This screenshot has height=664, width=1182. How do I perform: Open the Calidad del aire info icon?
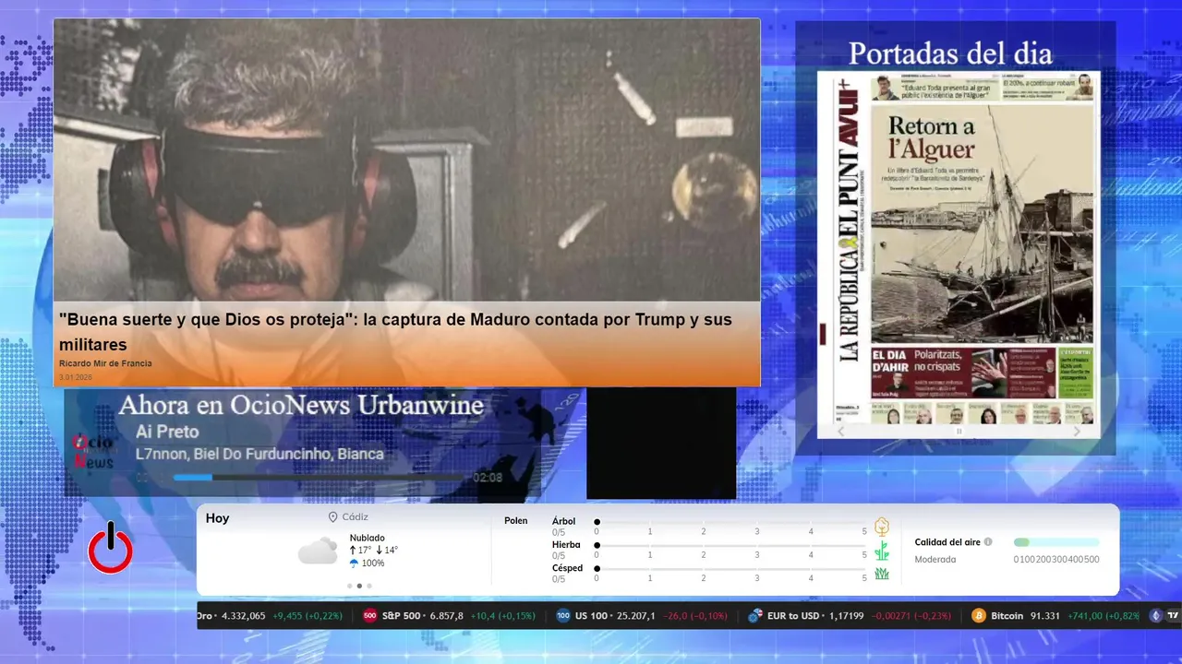(x=988, y=542)
